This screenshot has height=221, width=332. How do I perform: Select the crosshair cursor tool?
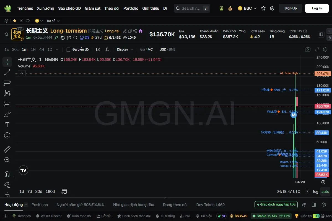[x=7, y=62]
